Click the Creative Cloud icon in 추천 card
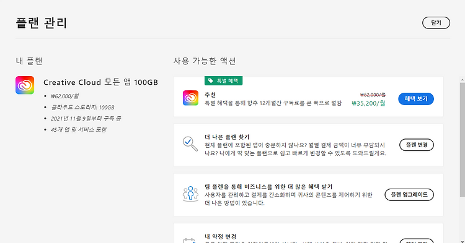Image resolution: width=465 pixels, height=243 pixels. pyautogui.click(x=190, y=98)
